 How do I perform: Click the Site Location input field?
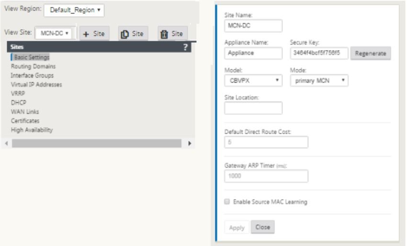(253, 108)
